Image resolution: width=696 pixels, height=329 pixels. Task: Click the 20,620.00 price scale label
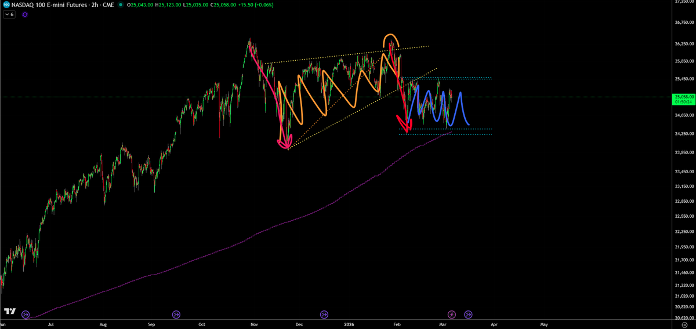pos(684,319)
